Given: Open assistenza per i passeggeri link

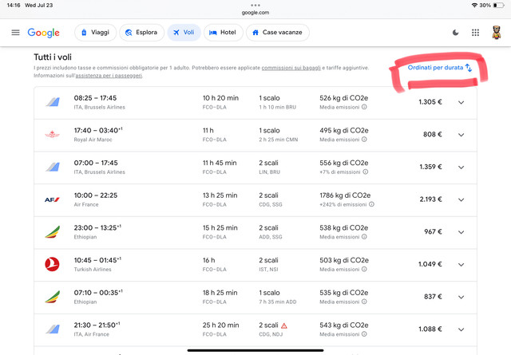Looking at the screenshot, I should (x=109, y=76).
